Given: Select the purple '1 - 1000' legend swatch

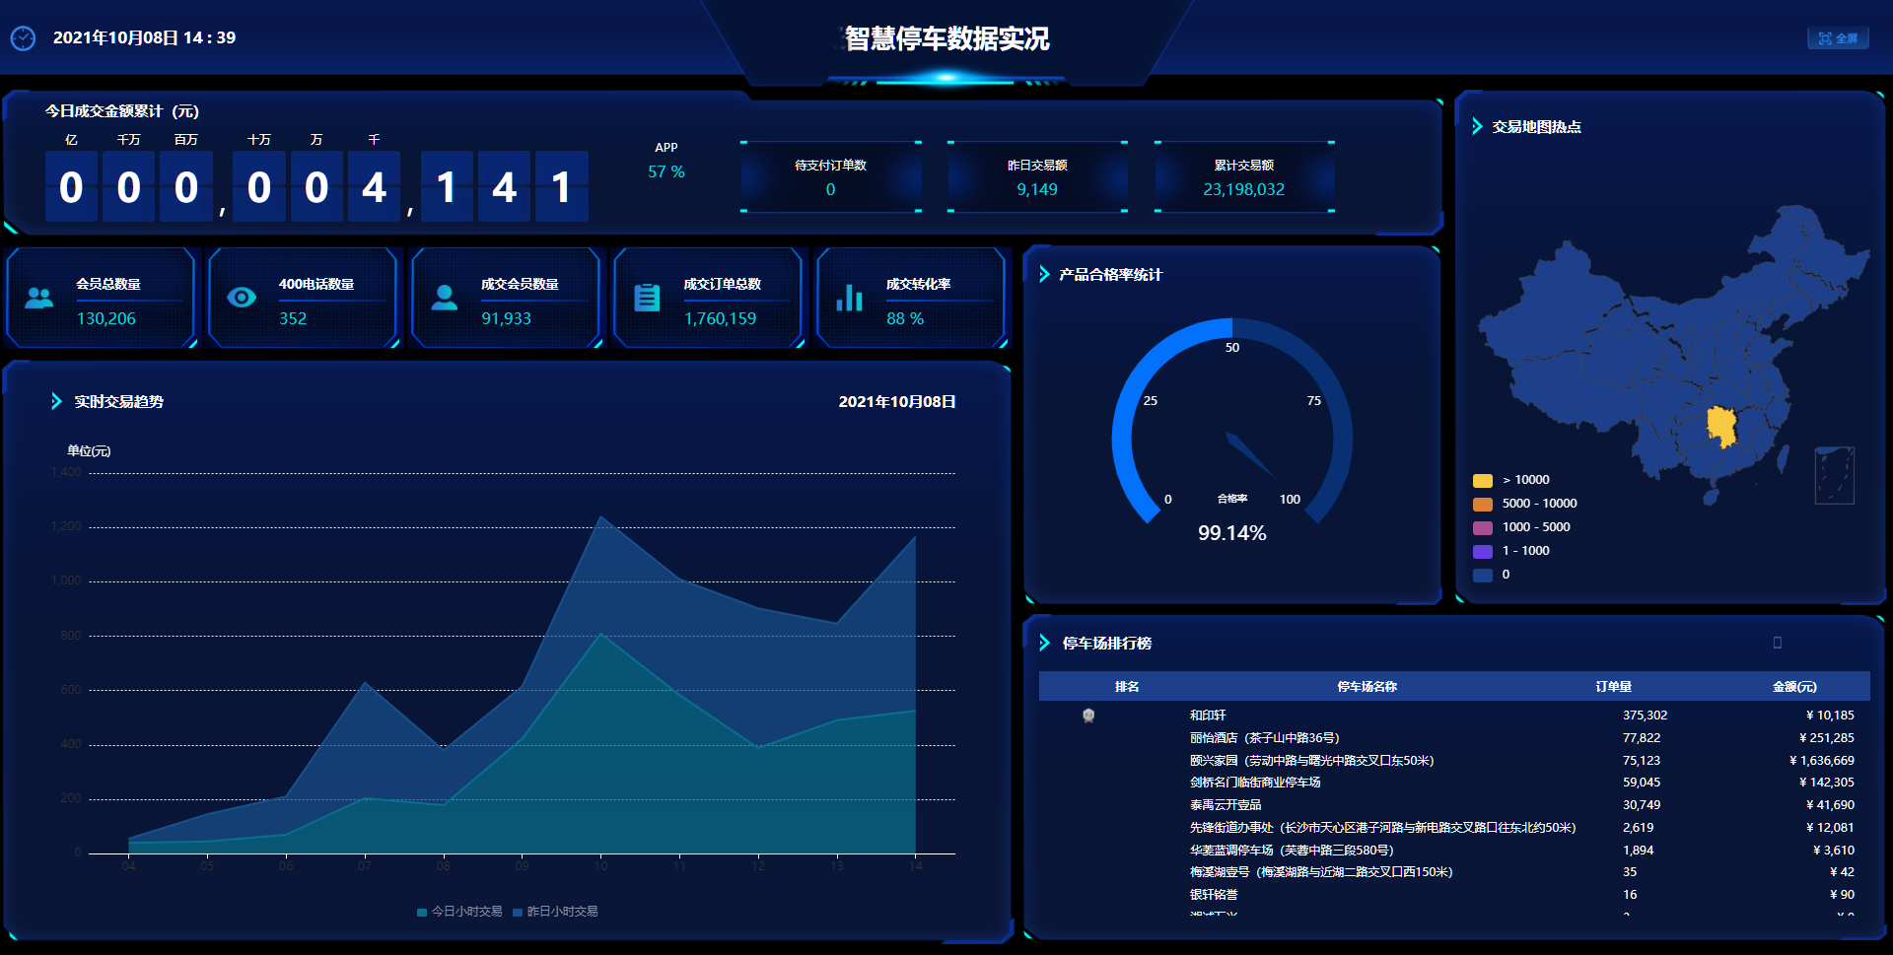Looking at the screenshot, I should click(x=1483, y=551).
